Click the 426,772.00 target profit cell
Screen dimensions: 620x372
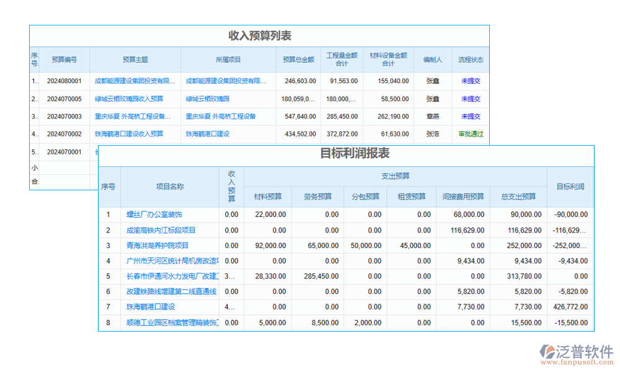[x=570, y=307]
